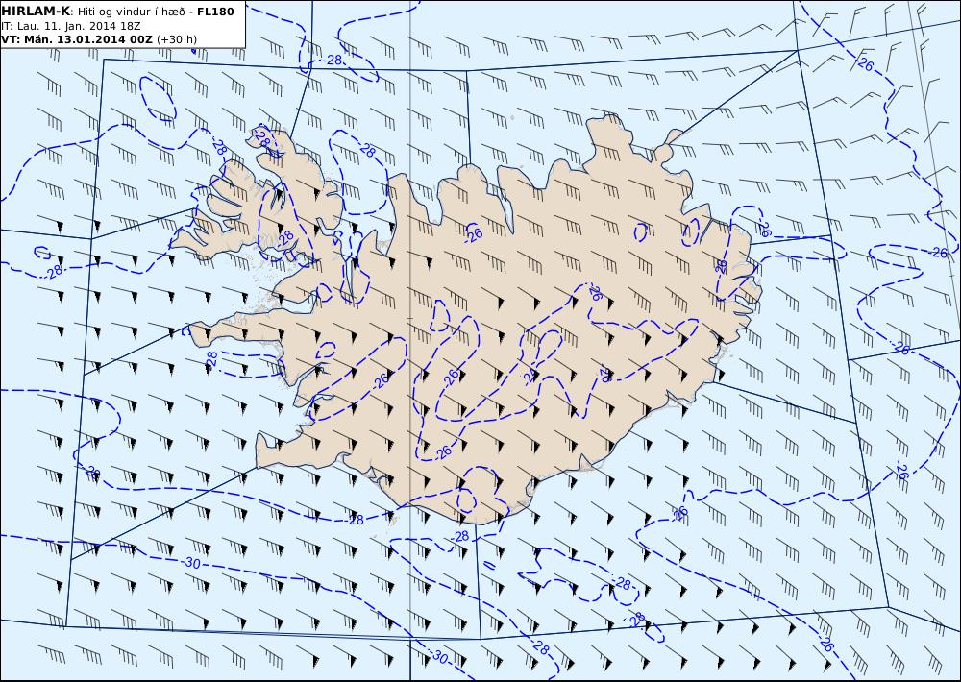Click the '(+30 h)' forecast offset text
The image size is (961, 682).
(x=177, y=39)
